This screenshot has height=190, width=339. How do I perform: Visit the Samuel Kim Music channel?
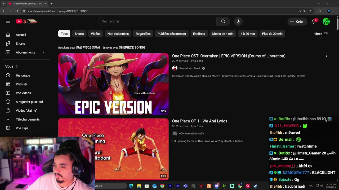click(x=190, y=68)
